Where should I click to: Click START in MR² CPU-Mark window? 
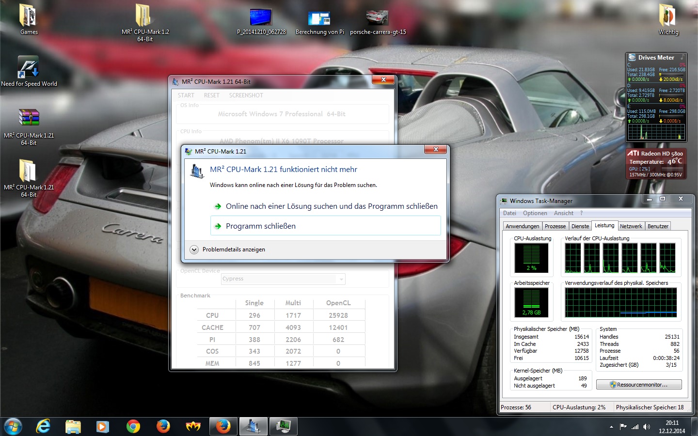click(x=186, y=95)
